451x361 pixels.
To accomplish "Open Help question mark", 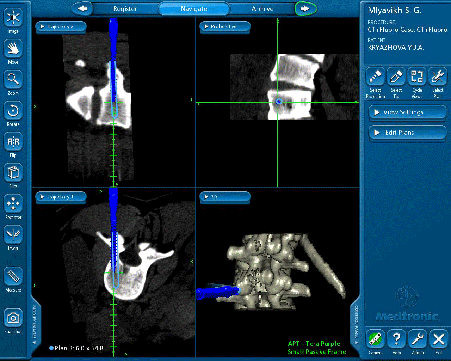I will pyautogui.click(x=396, y=339).
